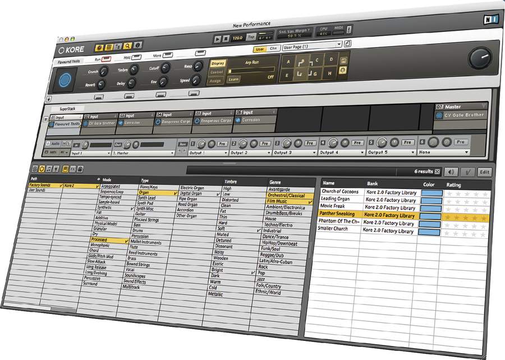Toggle the grid view icon in the KORE header
This screenshot has width=505, height=360.
(x=109, y=47)
